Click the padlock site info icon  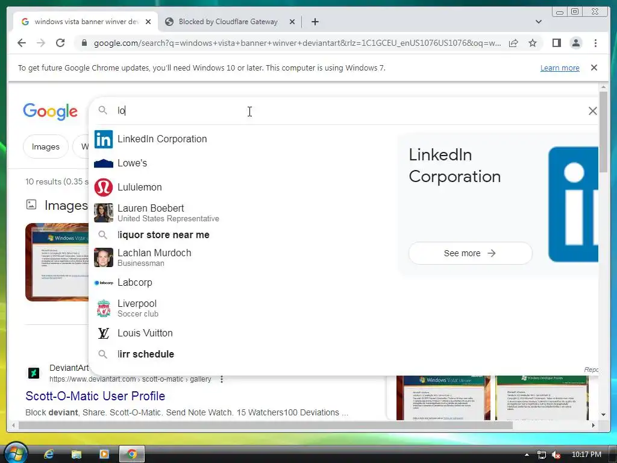click(84, 43)
